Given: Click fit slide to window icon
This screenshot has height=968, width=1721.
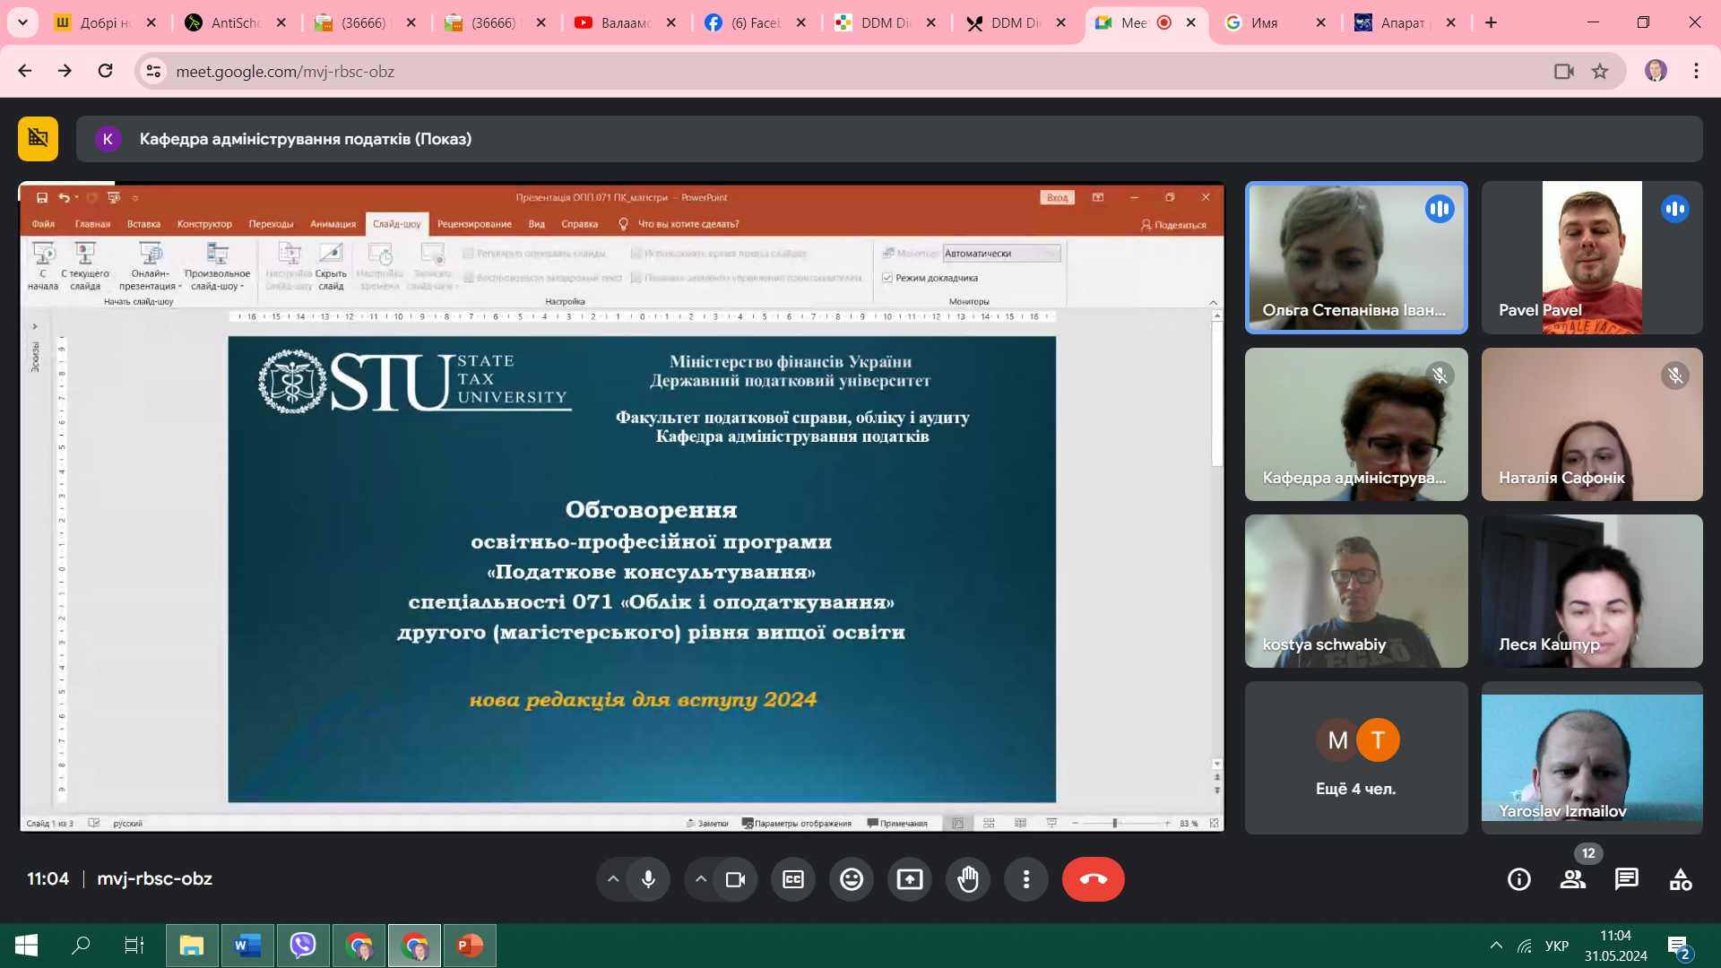Looking at the screenshot, I should pos(1215,823).
